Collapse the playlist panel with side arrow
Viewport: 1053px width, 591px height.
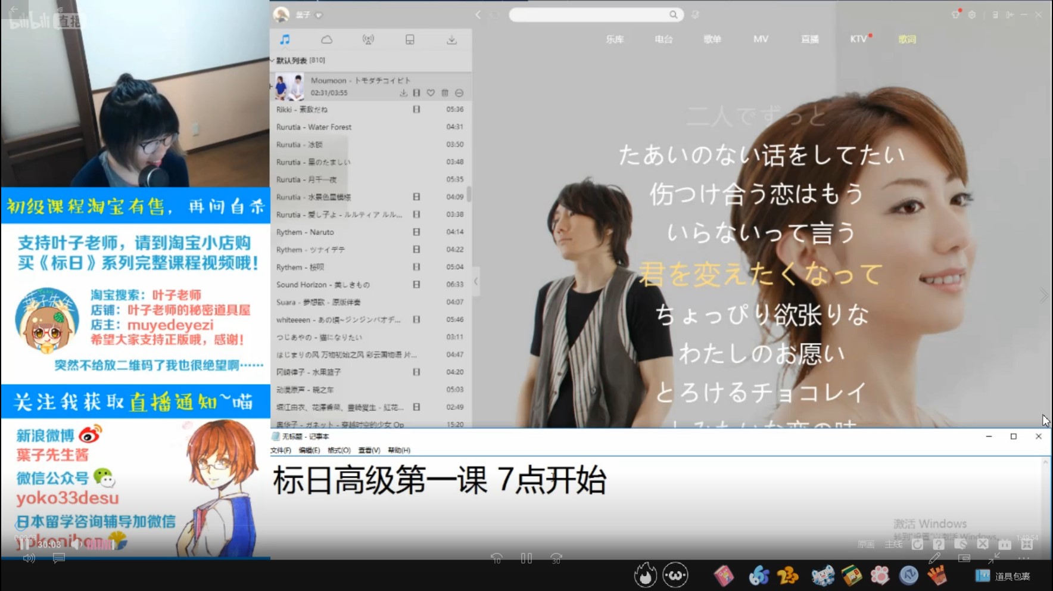pos(476,281)
